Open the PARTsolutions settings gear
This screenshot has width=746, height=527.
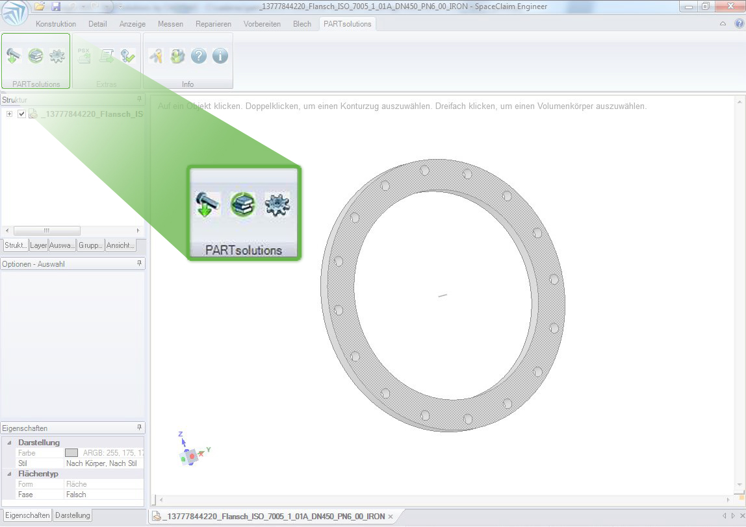coord(56,56)
